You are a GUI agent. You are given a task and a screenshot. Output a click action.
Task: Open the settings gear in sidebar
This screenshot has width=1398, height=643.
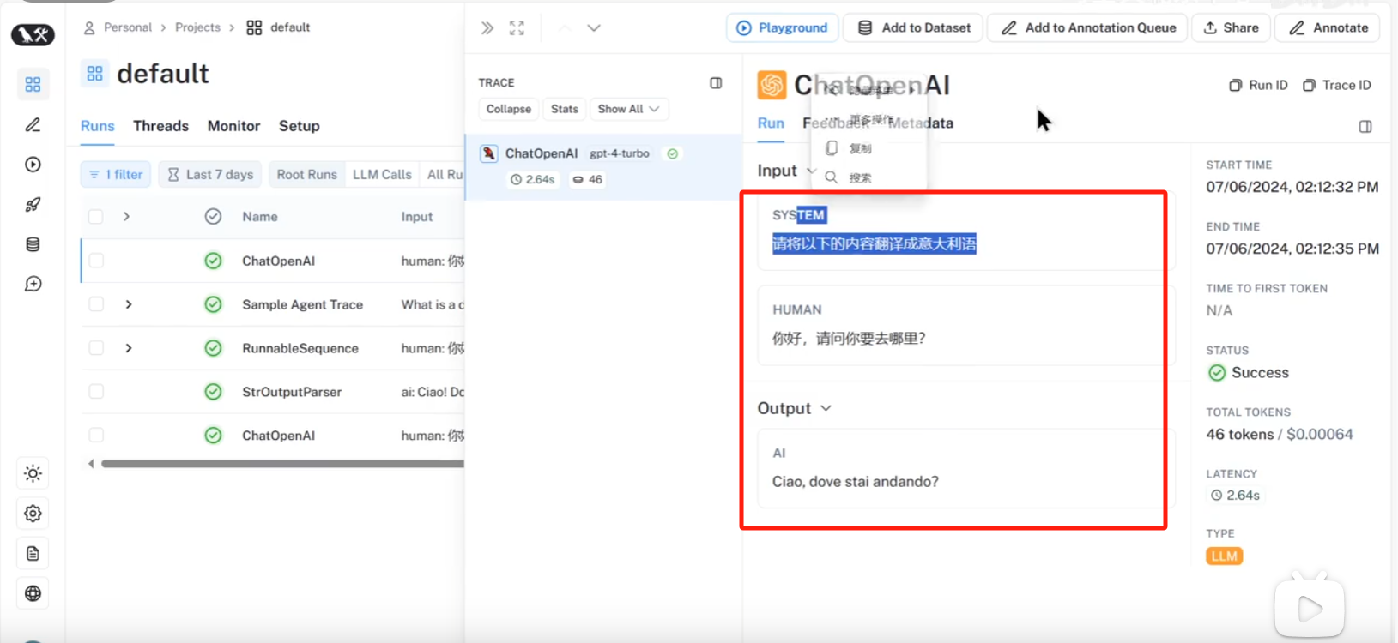pos(33,514)
